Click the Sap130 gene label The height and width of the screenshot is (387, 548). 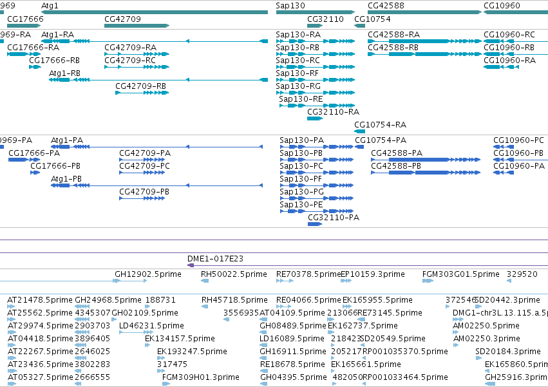point(290,6)
